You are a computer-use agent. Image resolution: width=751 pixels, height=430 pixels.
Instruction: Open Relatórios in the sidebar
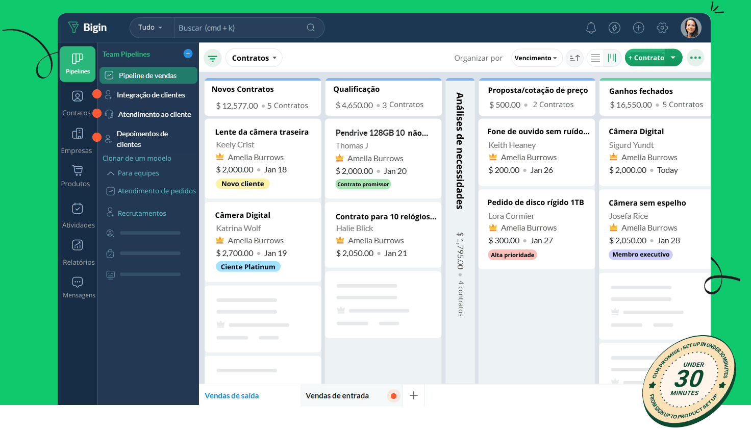click(x=78, y=253)
